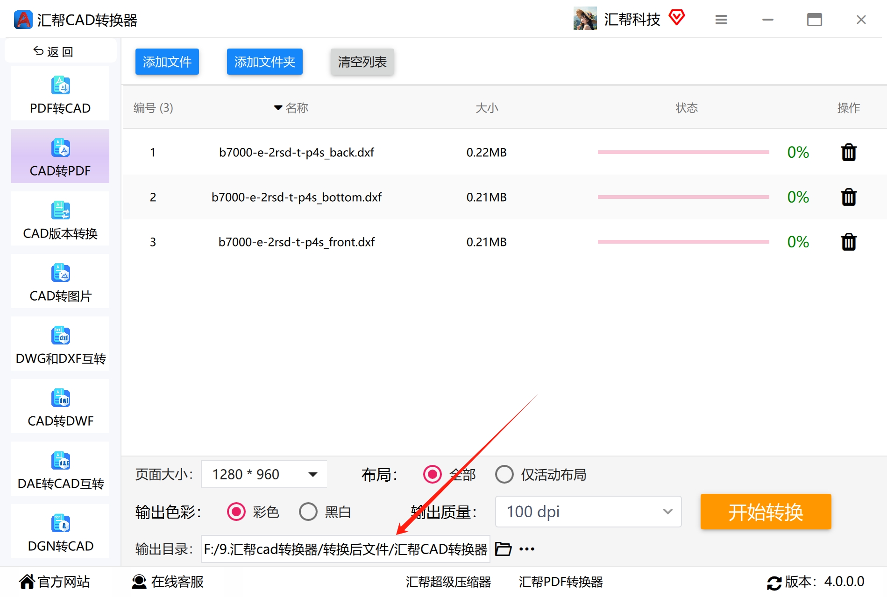This screenshot has width=887, height=597.
Task: Click progress bar of b7000-e-2rsd-t-p4s_back.dxf
Action: (683, 152)
